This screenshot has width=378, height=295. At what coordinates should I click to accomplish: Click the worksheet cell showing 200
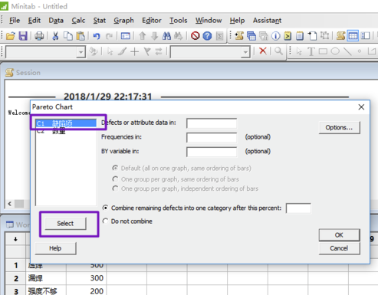pos(87,291)
